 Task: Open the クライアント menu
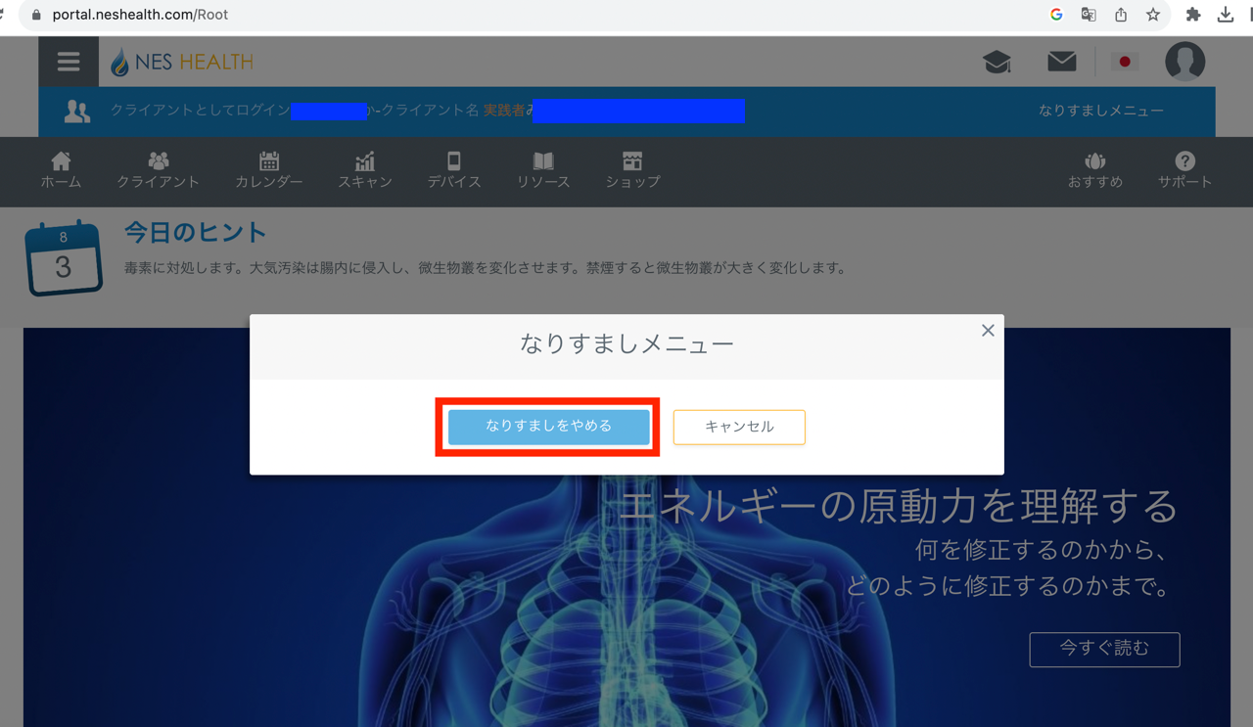158,170
